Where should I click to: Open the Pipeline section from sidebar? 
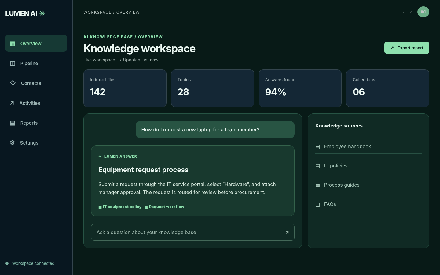[x=36, y=63]
